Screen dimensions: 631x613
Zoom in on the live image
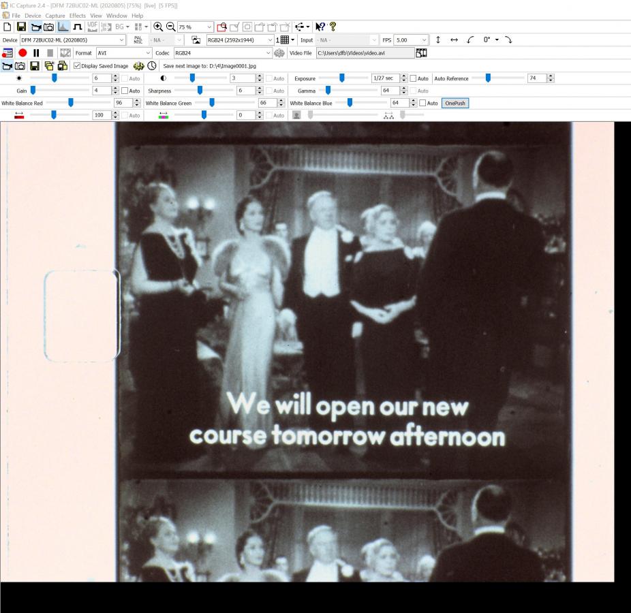pos(158,27)
